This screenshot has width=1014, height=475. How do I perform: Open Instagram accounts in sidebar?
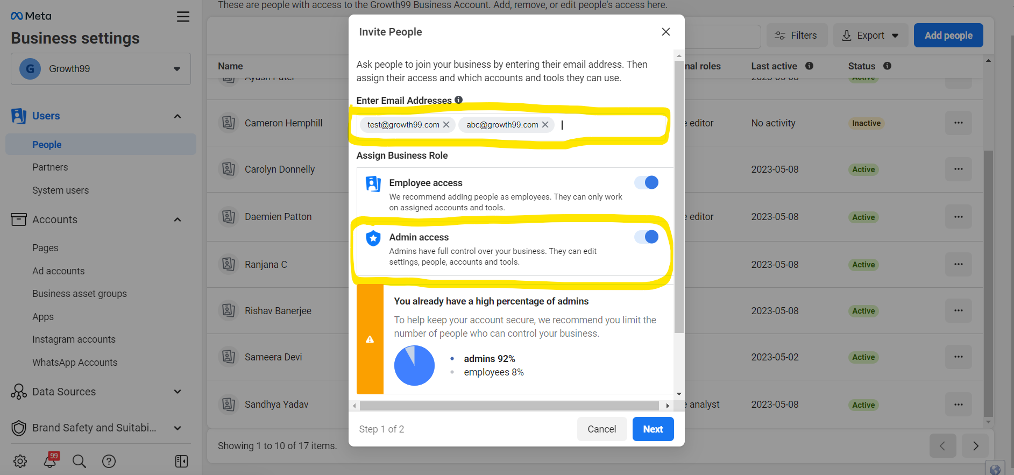74,339
